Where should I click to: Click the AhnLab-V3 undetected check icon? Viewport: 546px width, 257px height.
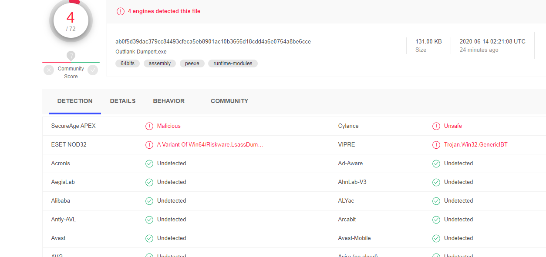[x=436, y=182]
